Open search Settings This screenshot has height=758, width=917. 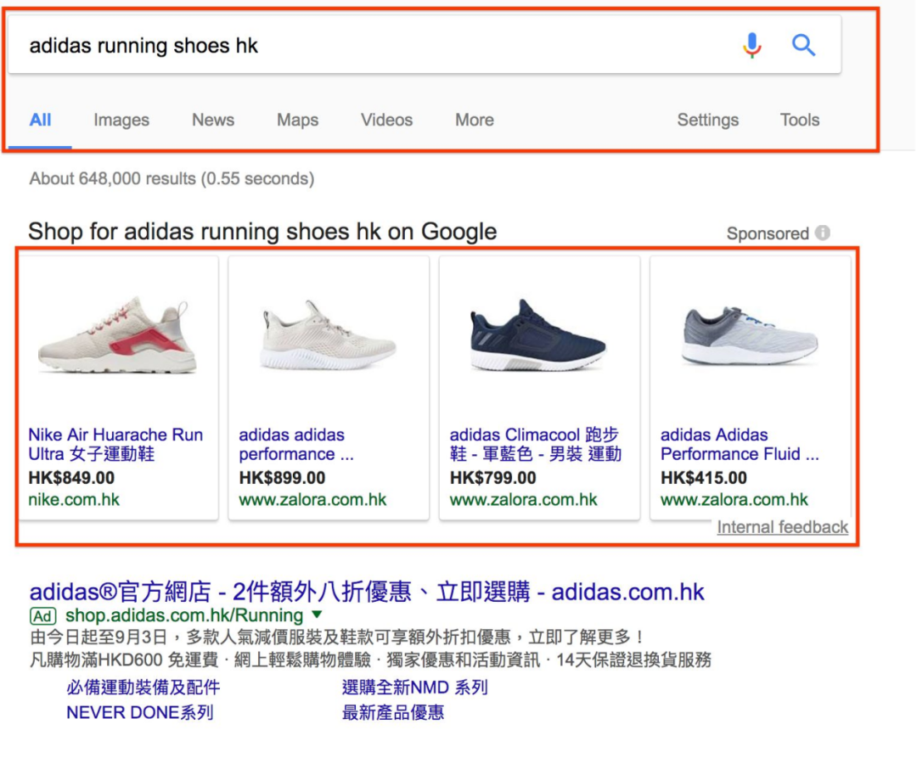coord(707,120)
